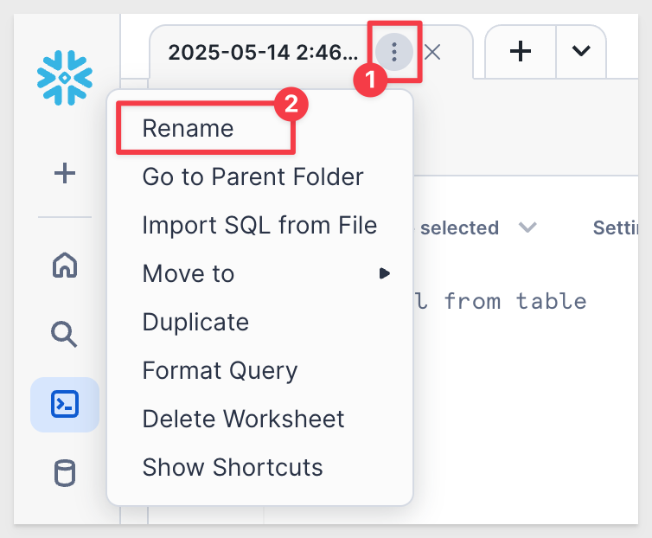Image resolution: width=652 pixels, height=538 pixels.
Task: Click the Snowflake logo icon
Action: pyautogui.click(x=65, y=78)
